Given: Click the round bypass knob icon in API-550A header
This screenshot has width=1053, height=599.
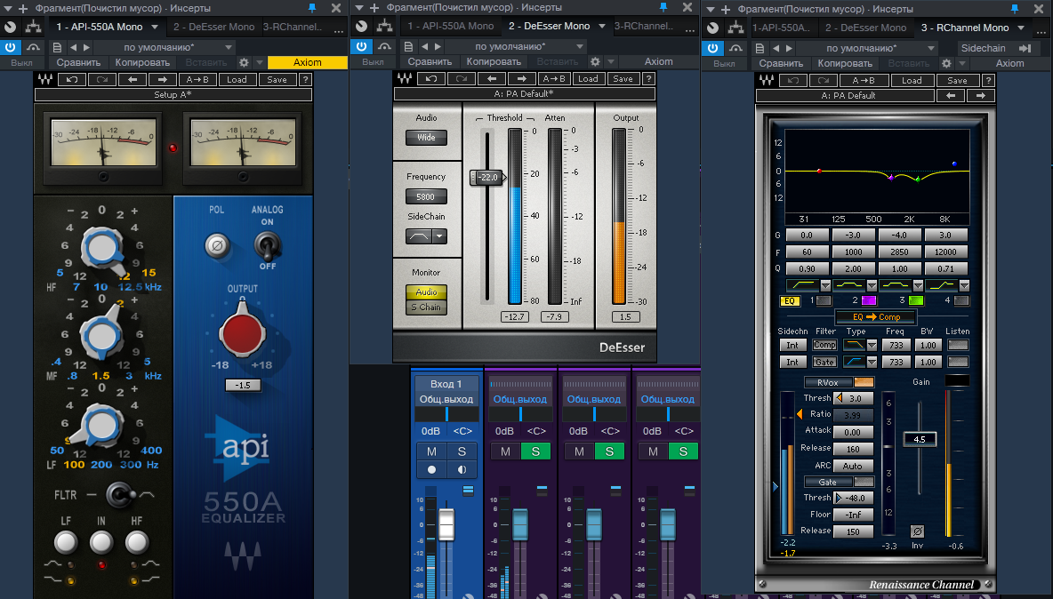Looking at the screenshot, I should tap(10, 27).
